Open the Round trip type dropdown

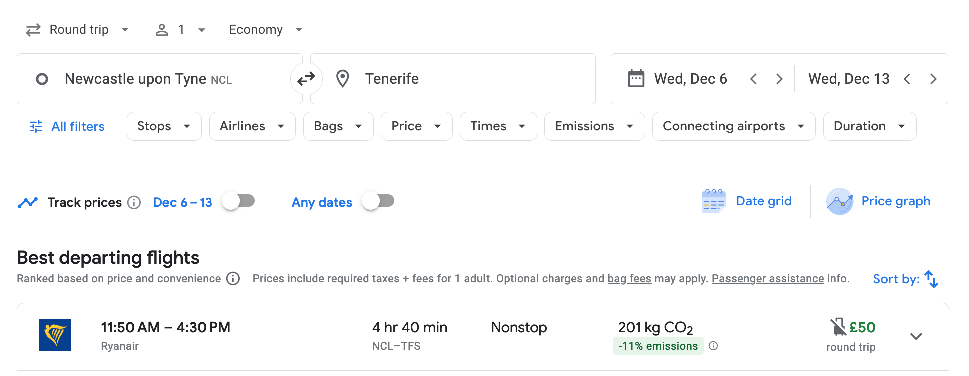[x=78, y=30]
